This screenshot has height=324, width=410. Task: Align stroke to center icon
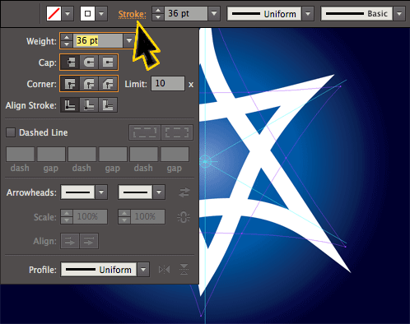[70, 105]
